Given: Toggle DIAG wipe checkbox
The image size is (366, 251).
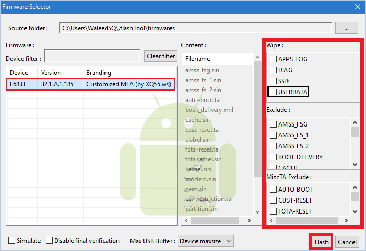Looking at the screenshot, I should point(273,70).
